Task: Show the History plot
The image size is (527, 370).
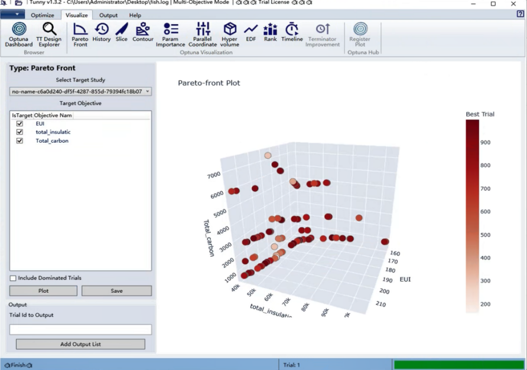Action: tap(102, 32)
